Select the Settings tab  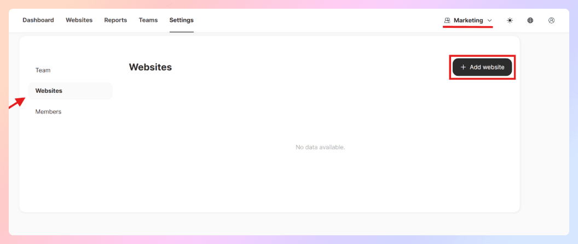(x=181, y=20)
